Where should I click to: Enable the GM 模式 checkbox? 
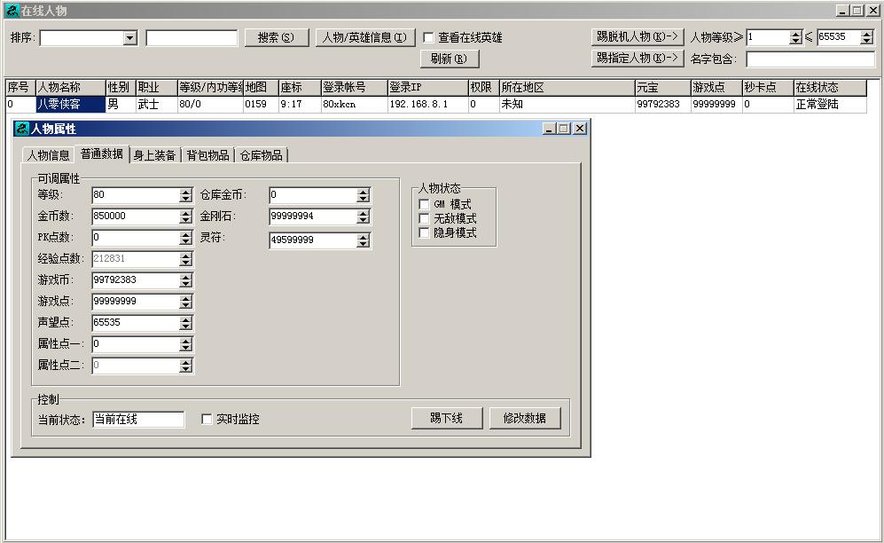click(424, 205)
